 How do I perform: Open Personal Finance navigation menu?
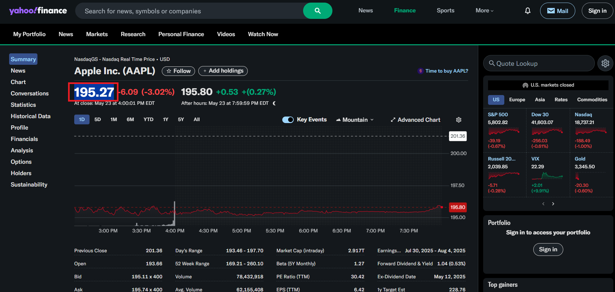[x=181, y=34]
